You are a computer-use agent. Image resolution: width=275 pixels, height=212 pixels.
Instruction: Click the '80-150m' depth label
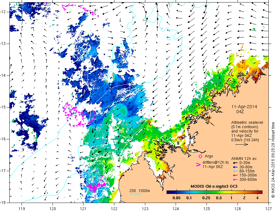pos(247,171)
